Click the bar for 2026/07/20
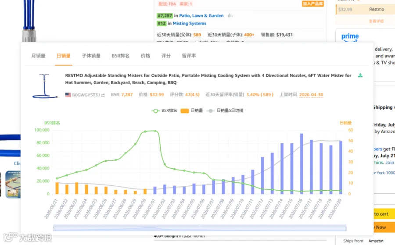Viewport: 395px width, 245px height. 341,167
